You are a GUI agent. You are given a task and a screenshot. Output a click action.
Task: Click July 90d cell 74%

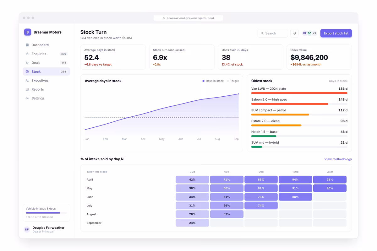[261, 206]
